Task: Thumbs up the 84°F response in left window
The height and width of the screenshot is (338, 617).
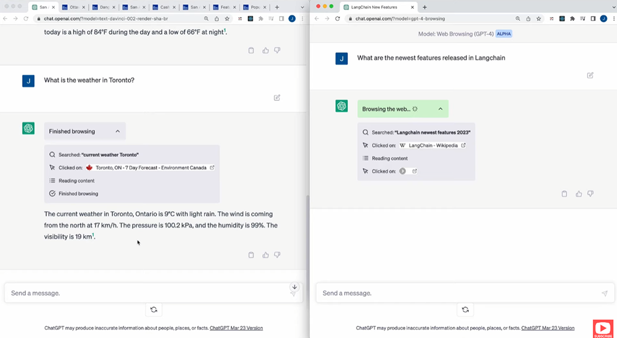Action: (x=265, y=50)
